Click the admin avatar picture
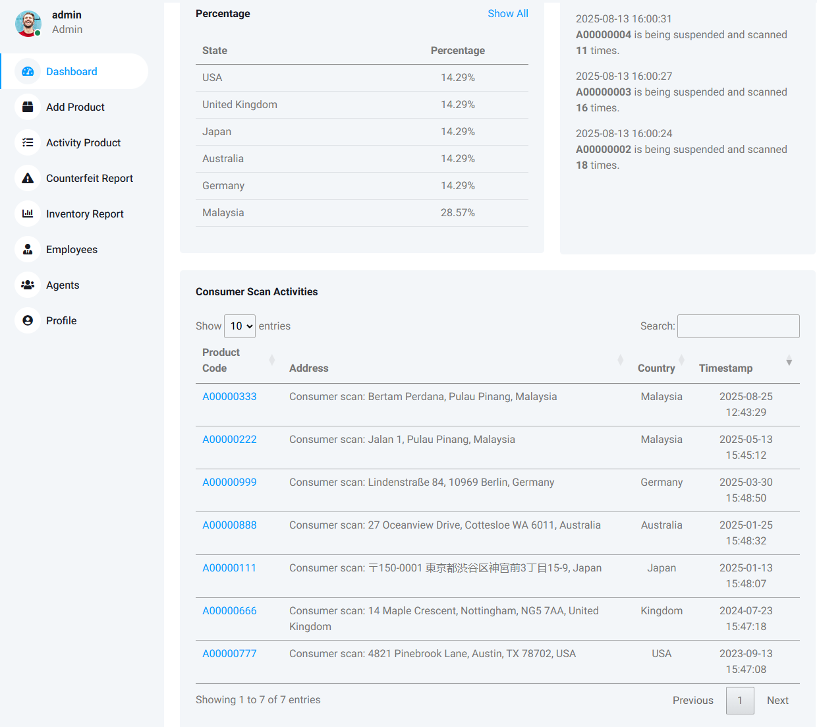Image resolution: width=817 pixels, height=727 pixels. point(28,23)
